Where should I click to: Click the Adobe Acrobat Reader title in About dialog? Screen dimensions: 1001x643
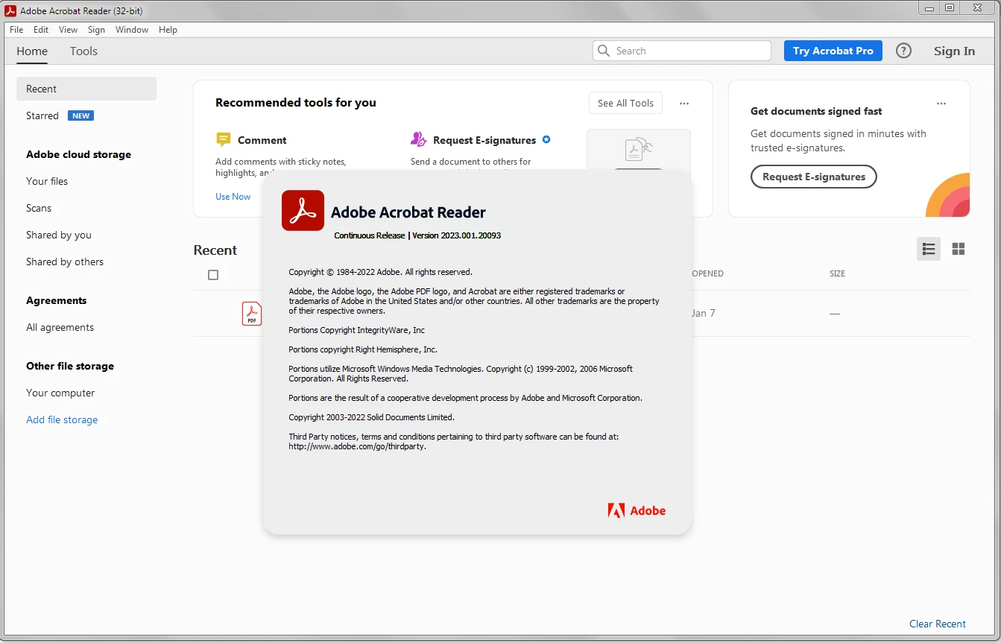click(x=408, y=212)
